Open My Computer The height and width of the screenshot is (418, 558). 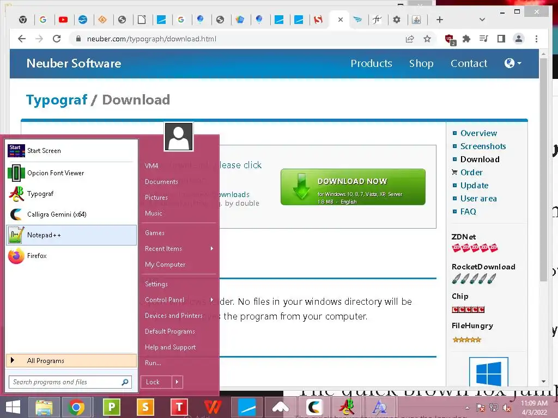(x=165, y=265)
